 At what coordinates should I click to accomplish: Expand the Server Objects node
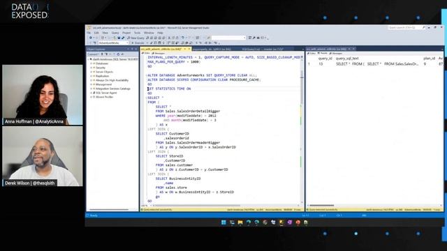91,72
